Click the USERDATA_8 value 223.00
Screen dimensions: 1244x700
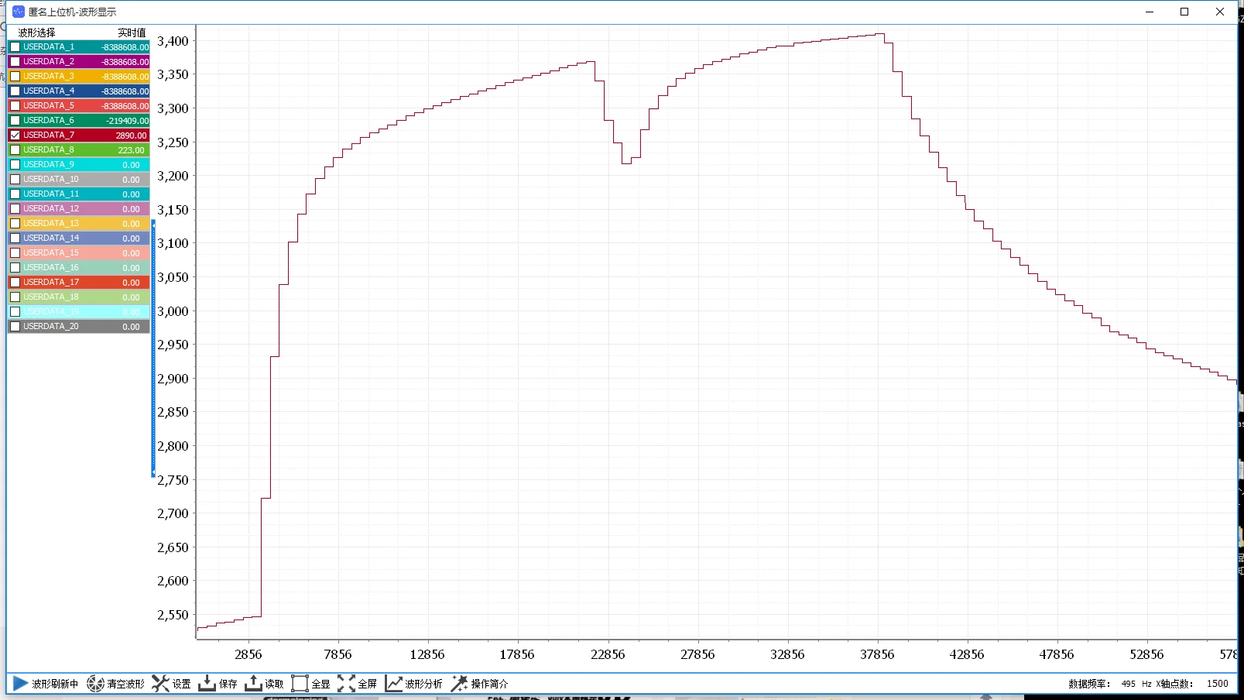coord(131,150)
